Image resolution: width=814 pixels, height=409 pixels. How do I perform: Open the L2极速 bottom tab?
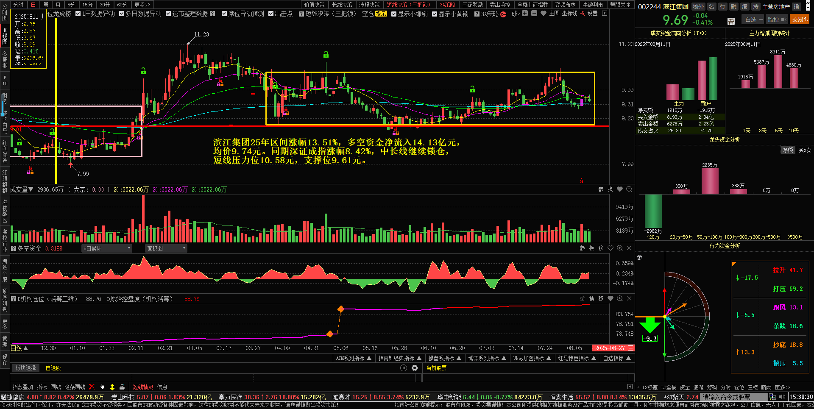(650, 387)
